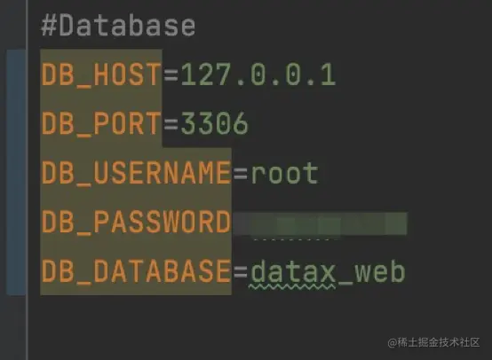The width and height of the screenshot is (492, 360).
Task: Click the blurred password value
Action: pos(320,223)
